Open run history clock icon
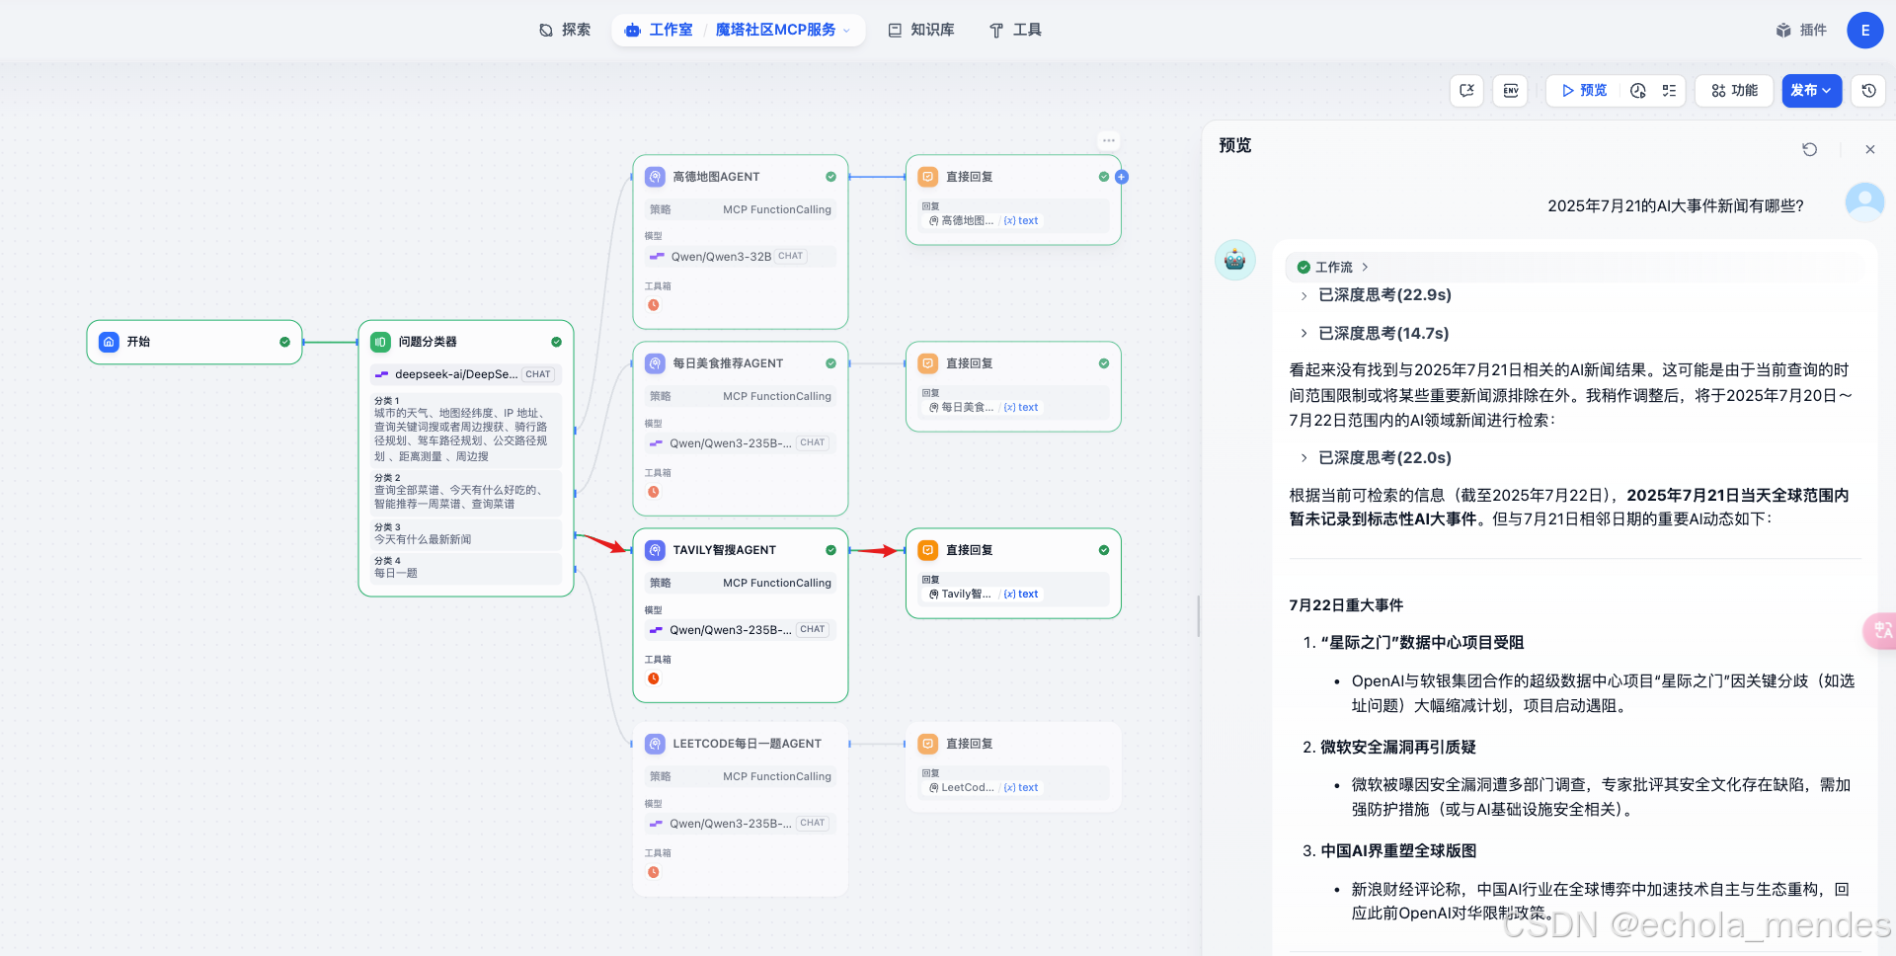The width and height of the screenshot is (1896, 956). point(1638,90)
